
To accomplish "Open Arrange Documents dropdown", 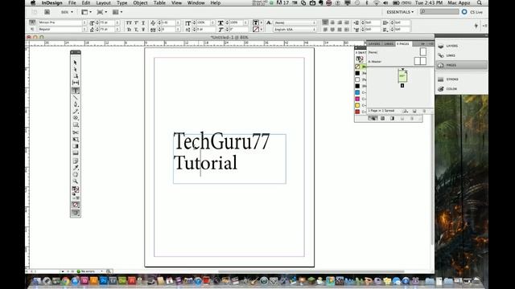I will [x=117, y=12].
